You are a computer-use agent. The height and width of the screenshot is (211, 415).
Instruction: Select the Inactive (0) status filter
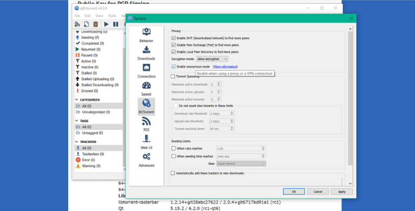87,67
